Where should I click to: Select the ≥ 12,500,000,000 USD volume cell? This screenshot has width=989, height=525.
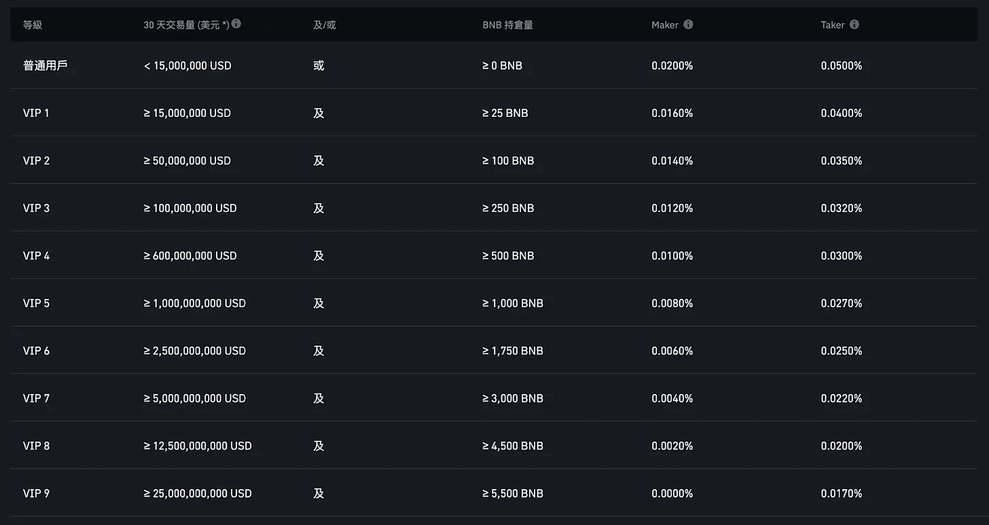point(198,446)
